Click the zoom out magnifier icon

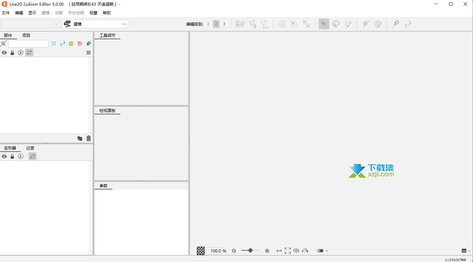[234, 251]
